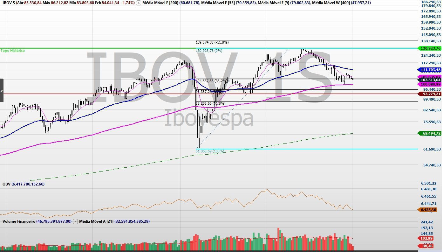Viewport: 443px width, 252px height.
Task: Select the green 69.494,72 price tag
Action: pyautogui.click(x=429, y=133)
